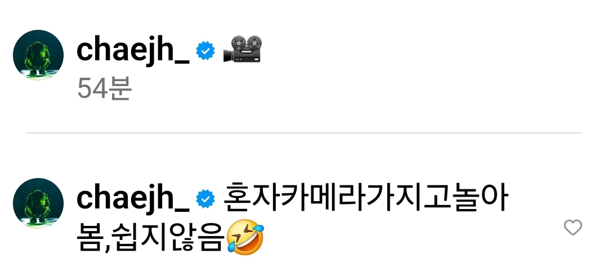The image size is (608, 262).
Task: Click the verified badge in the comment row
Action: tap(205, 199)
